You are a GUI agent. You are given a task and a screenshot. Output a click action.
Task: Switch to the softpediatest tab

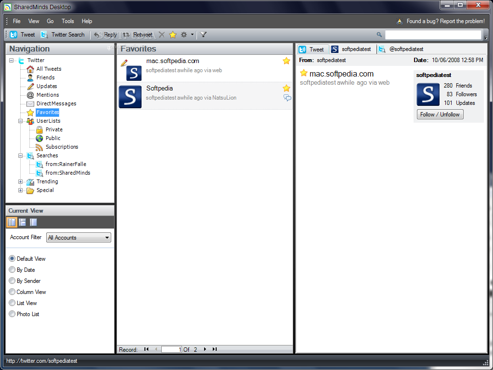pos(351,49)
